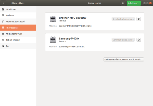The width and height of the screenshot is (153, 106).
Task: Select Monitores in the sidebar
Action: click(x=18, y=9)
